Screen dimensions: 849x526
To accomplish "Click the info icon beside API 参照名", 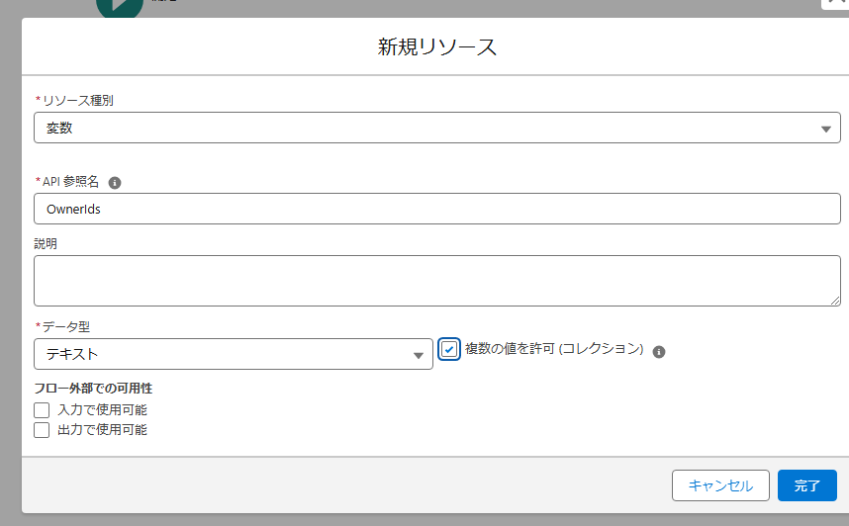I will tap(115, 183).
